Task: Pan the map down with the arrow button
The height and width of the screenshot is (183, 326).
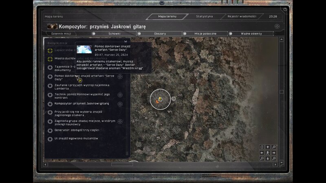Action: point(268,159)
